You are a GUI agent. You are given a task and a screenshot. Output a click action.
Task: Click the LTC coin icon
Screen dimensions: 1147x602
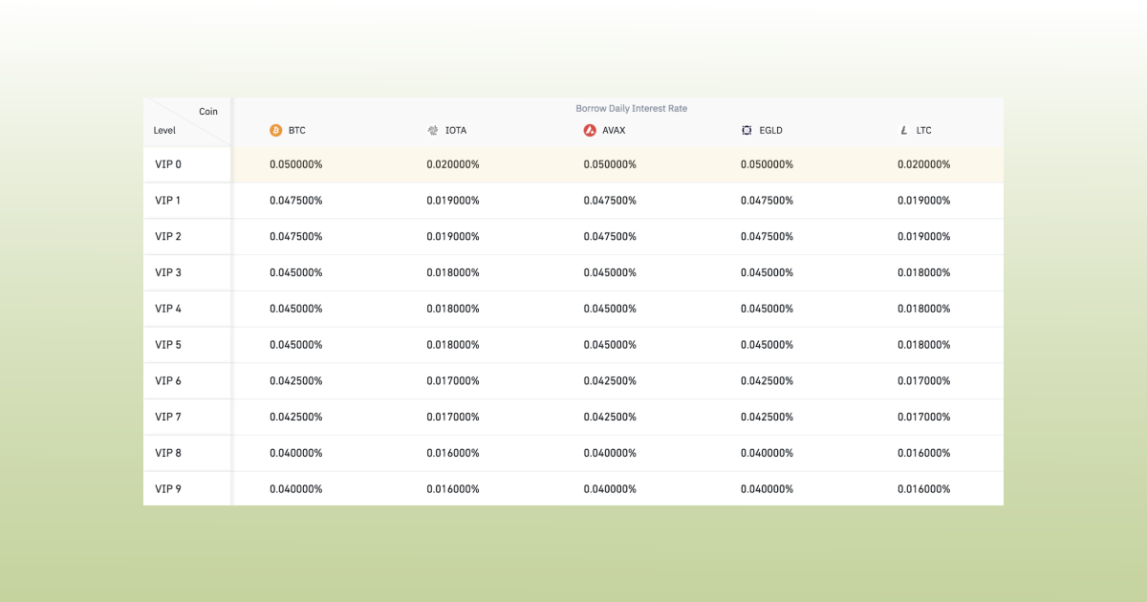(903, 130)
